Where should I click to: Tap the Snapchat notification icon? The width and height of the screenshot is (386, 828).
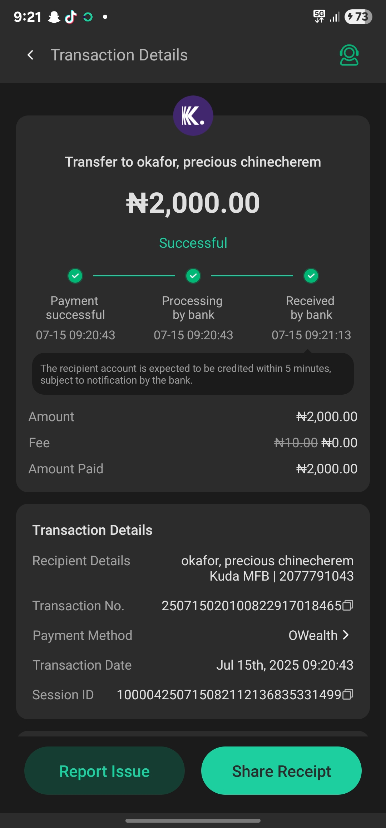tap(54, 17)
